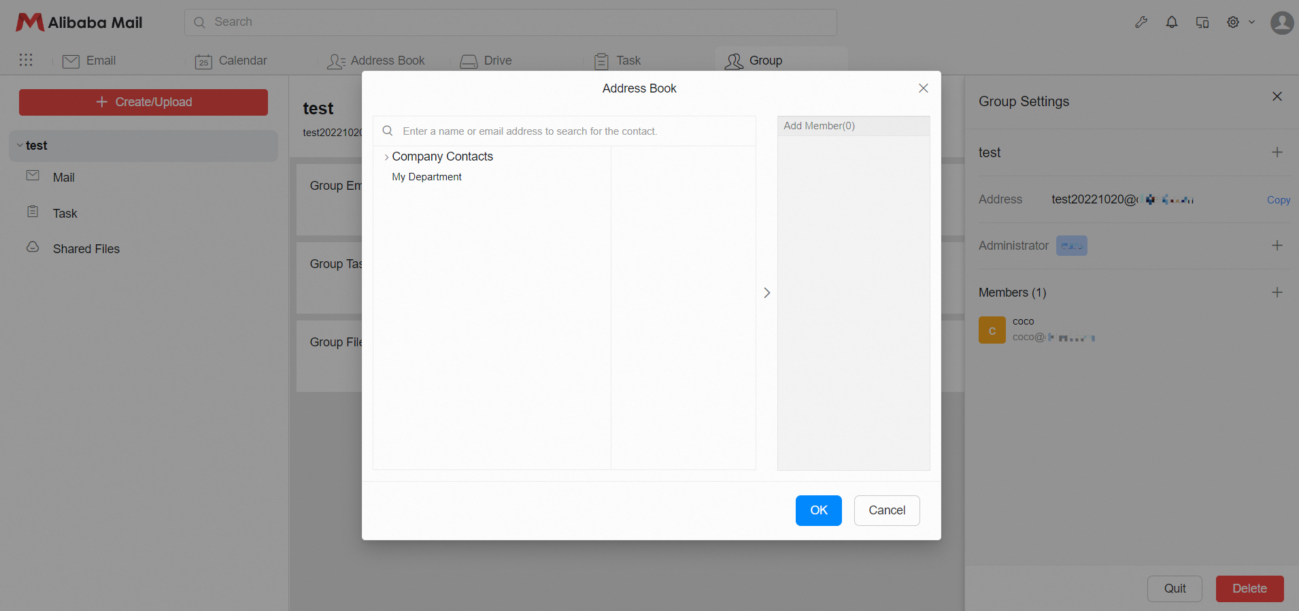Click the test group title heading
Image resolution: width=1299 pixels, height=611 pixels.
coord(318,109)
